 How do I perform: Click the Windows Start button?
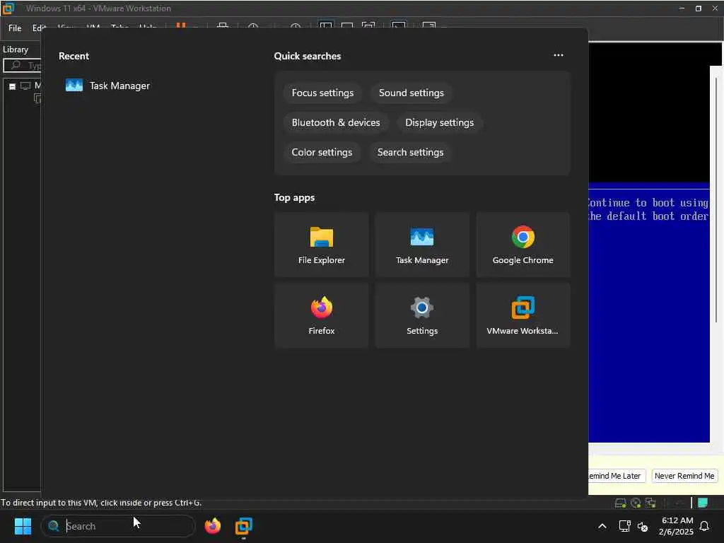tap(23, 526)
